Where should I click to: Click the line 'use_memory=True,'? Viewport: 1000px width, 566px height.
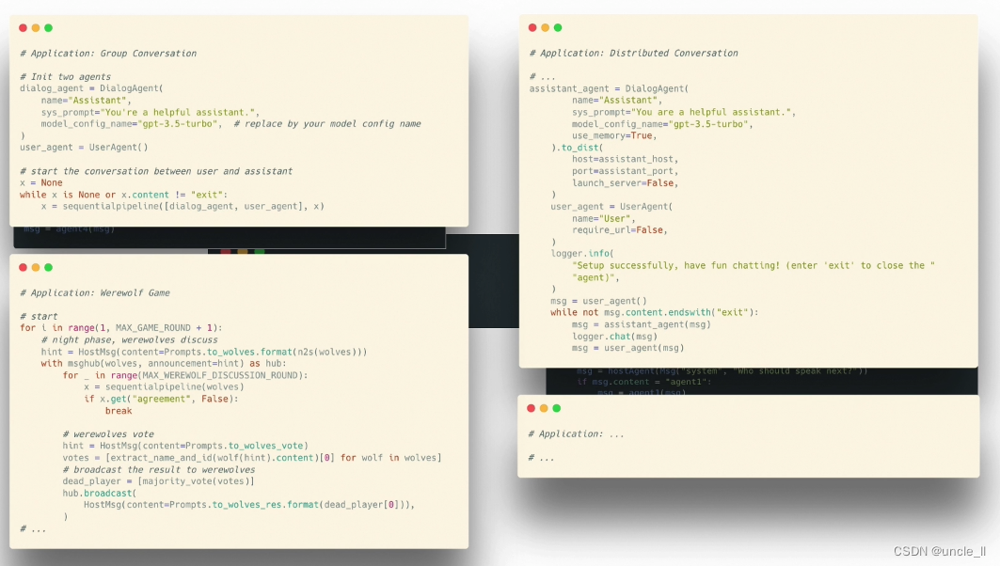(x=614, y=135)
